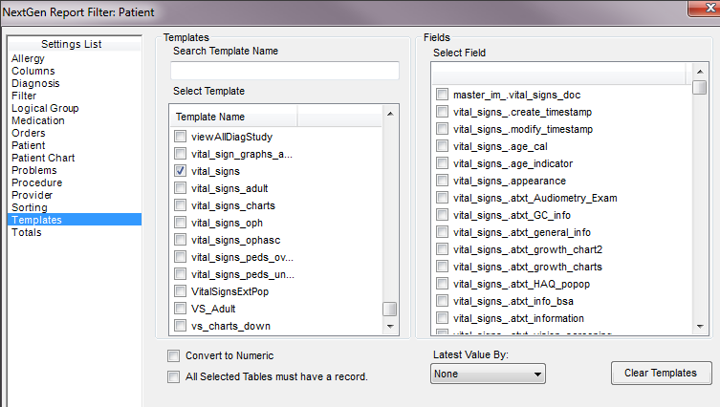The width and height of the screenshot is (720, 407).
Task: Check the VS_Adult template checkbox
Action: [x=181, y=309]
